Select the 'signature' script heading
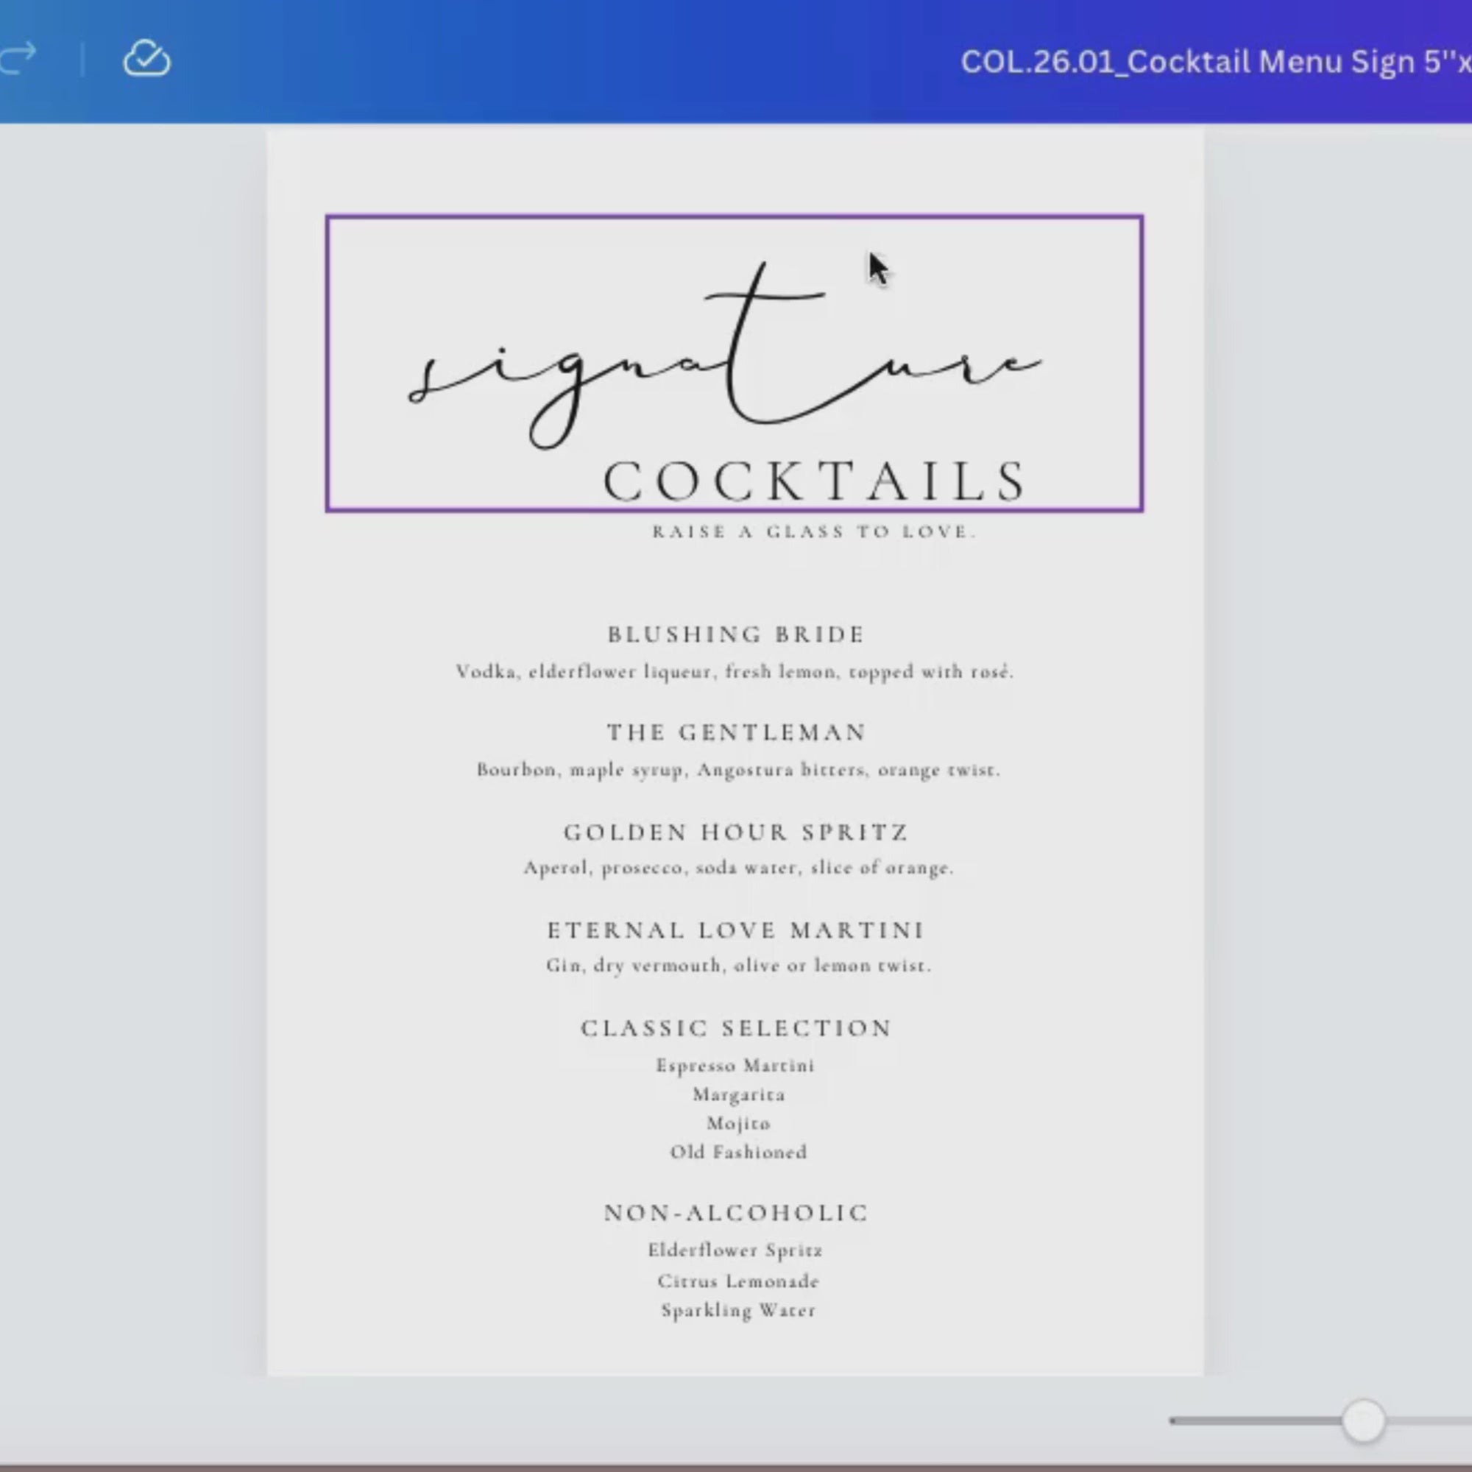1472x1472 pixels. coord(726,355)
